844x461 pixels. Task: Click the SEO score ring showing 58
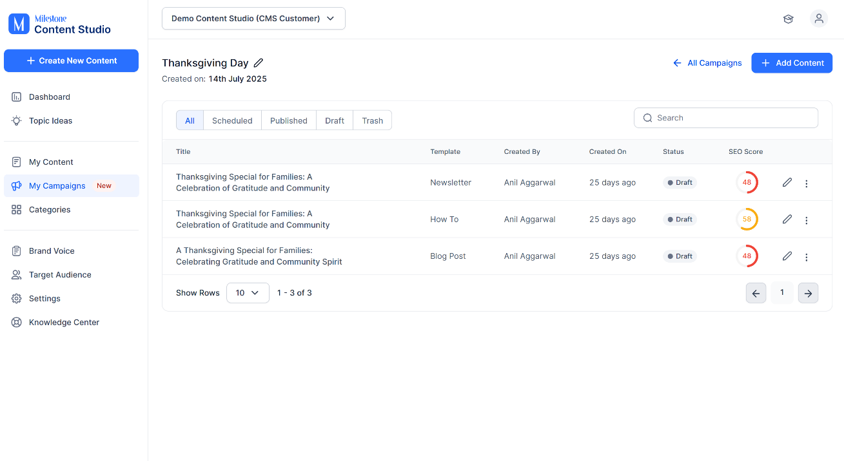pos(747,219)
